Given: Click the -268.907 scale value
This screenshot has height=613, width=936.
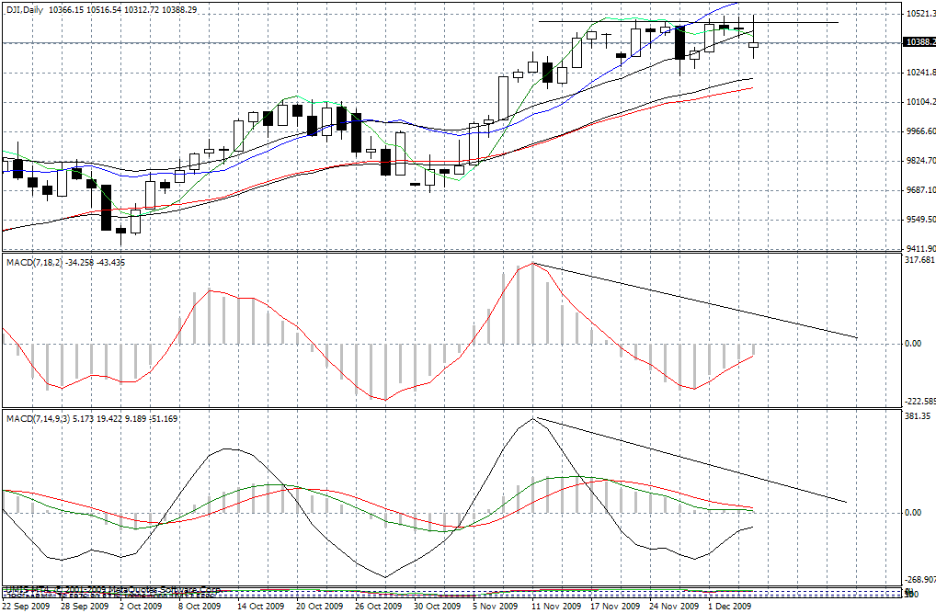Looking at the screenshot, I should (x=919, y=579).
